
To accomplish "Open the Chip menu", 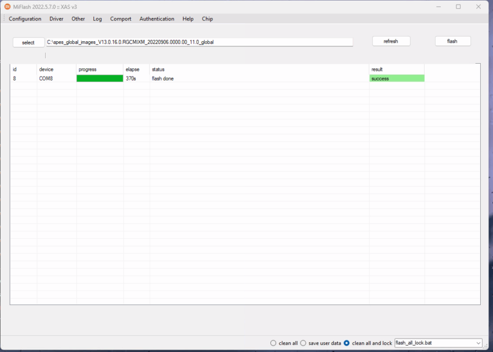I will (x=207, y=19).
